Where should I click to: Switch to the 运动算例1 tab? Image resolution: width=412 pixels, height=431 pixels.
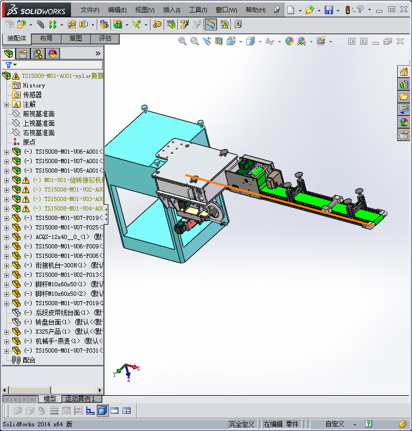(x=82, y=398)
